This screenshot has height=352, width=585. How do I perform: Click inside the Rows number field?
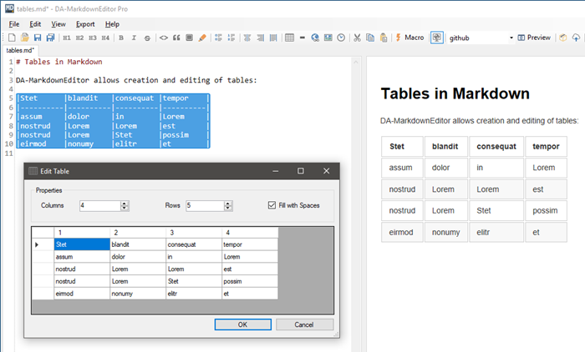205,206
